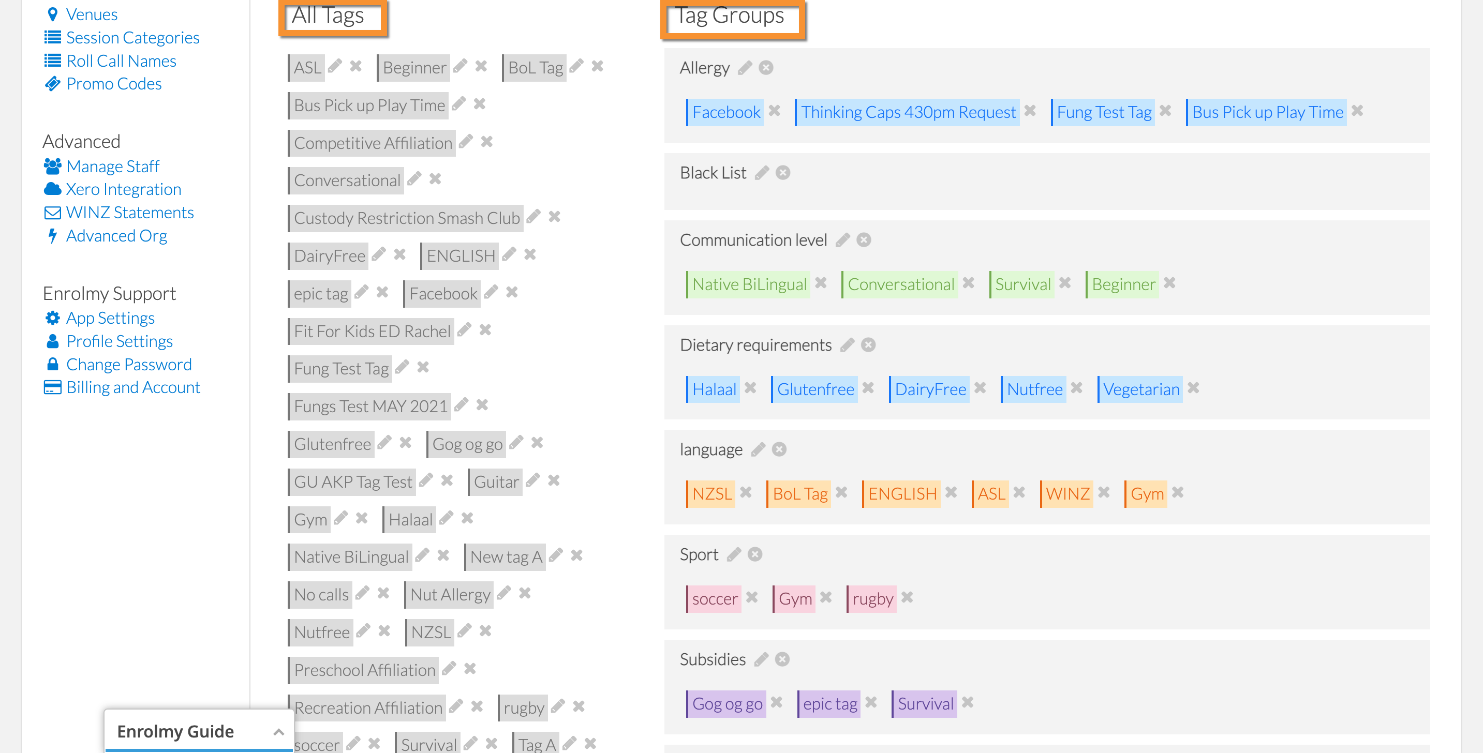The image size is (1483, 753).
Task: Select Fung Test Tag in Allergy group
Action: click(x=1103, y=112)
